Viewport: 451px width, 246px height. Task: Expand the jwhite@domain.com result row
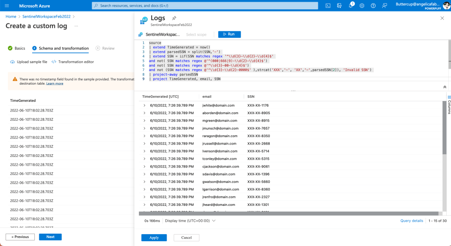145,105
